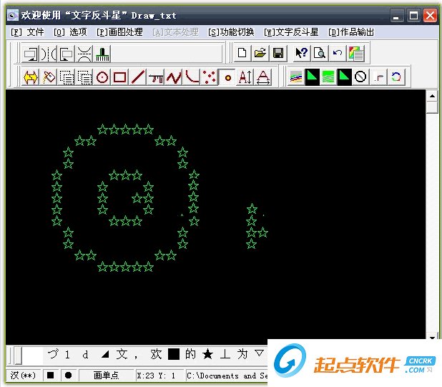Click the table-shaped drawing tool icon
This screenshot has height=387, width=442.
tap(156, 77)
